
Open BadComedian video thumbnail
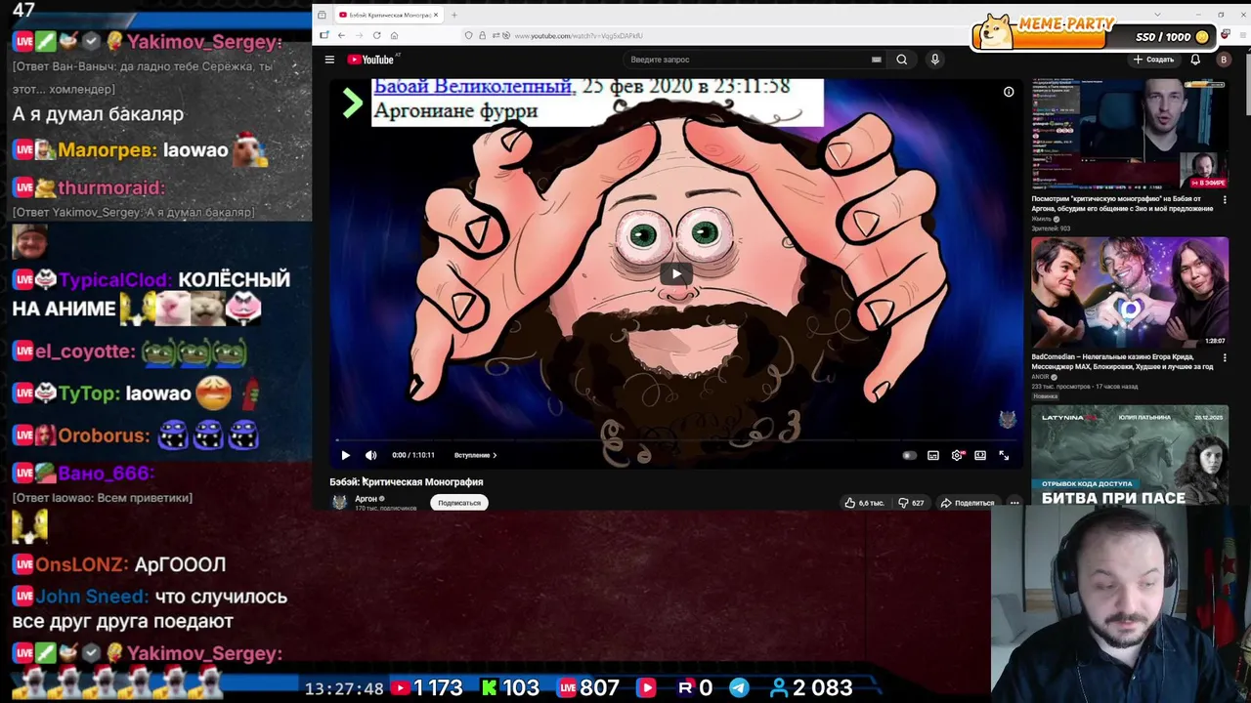point(1130,292)
